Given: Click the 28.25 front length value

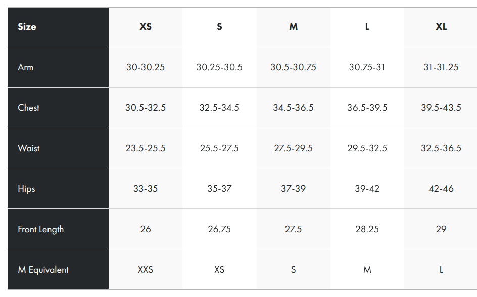Looking at the screenshot, I should [x=367, y=229].
